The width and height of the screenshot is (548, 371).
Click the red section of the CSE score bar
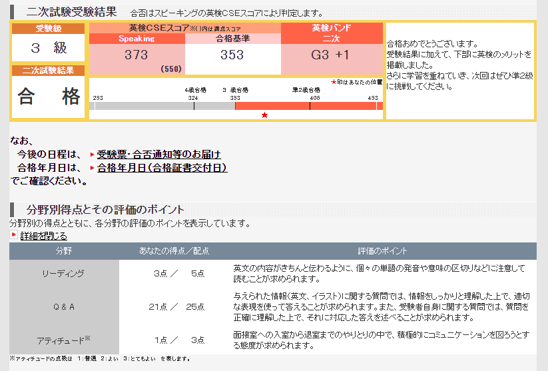[308, 106]
